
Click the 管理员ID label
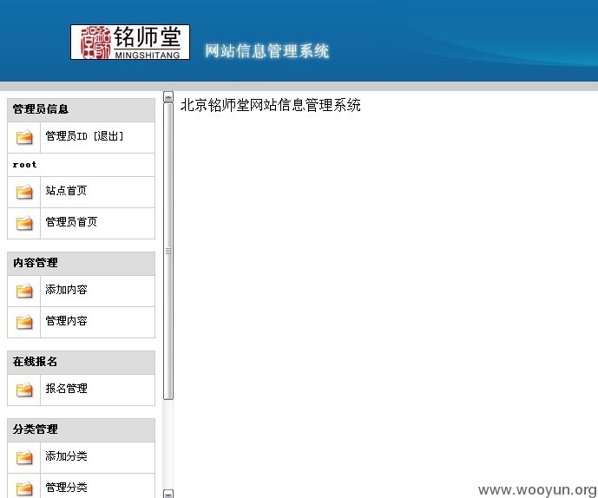pos(66,136)
